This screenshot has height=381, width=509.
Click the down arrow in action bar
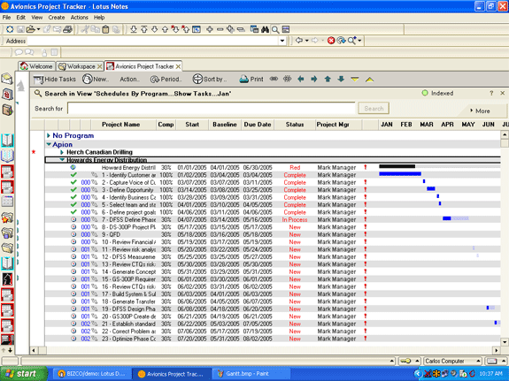341,79
